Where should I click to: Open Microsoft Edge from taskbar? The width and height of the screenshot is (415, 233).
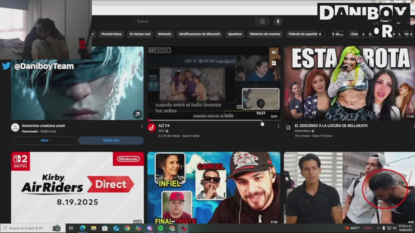coord(83,228)
